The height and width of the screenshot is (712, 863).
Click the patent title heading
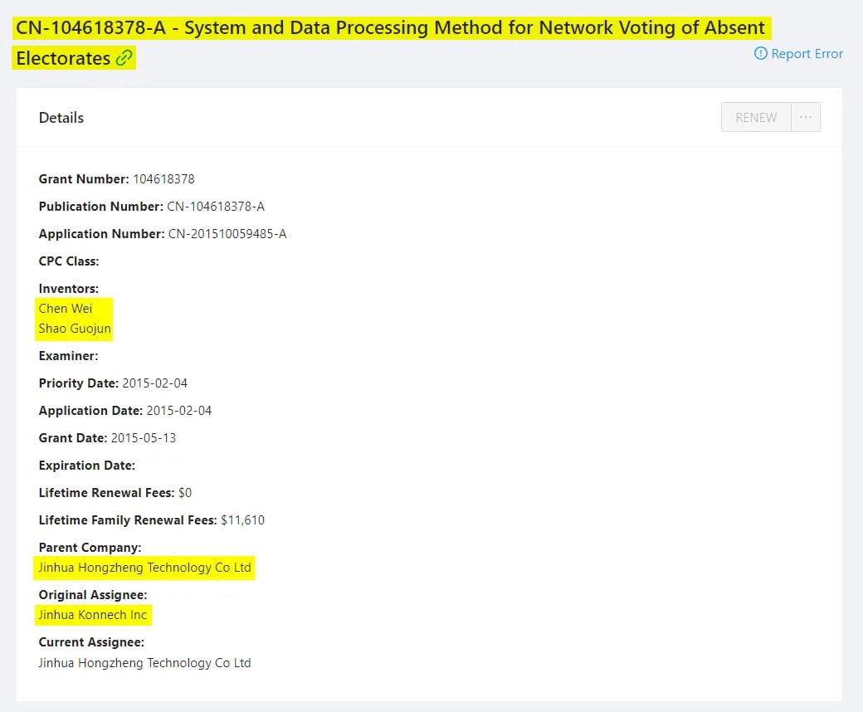[390, 42]
